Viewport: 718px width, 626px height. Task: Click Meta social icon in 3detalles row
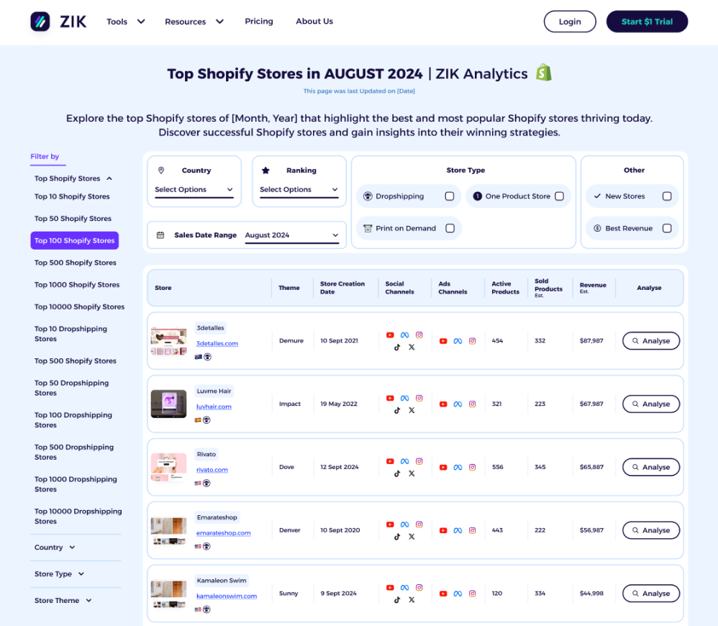pos(405,335)
